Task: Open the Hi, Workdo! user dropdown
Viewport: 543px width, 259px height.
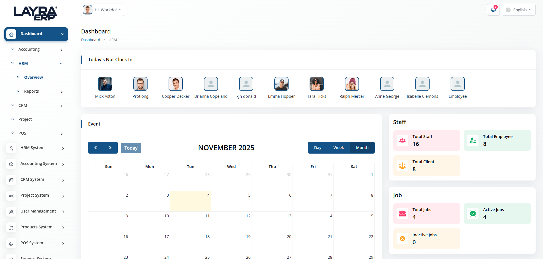Action: pyautogui.click(x=102, y=10)
